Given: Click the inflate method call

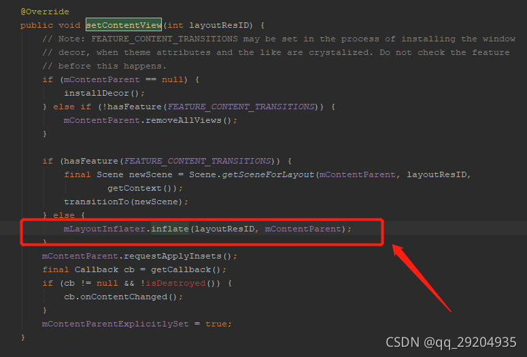Looking at the screenshot, I should point(170,229).
